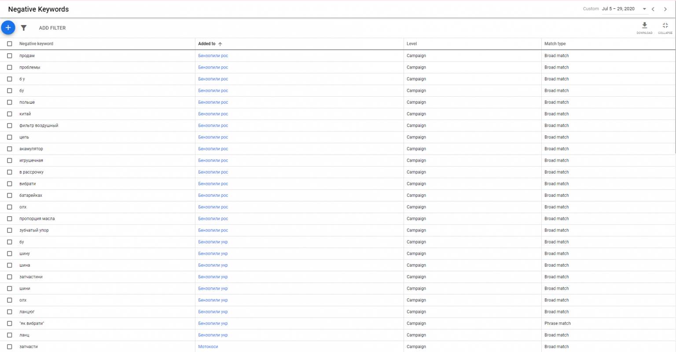This screenshot has width=676, height=352.
Task: Check the box for 'батарейках'
Action: [10, 196]
